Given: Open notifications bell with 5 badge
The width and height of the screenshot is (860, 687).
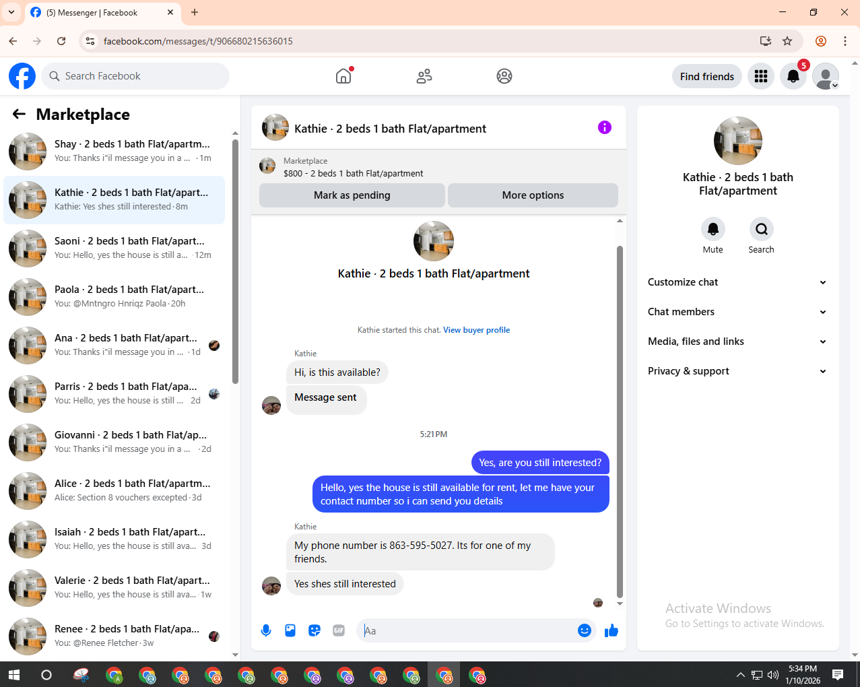Looking at the screenshot, I should [x=793, y=76].
